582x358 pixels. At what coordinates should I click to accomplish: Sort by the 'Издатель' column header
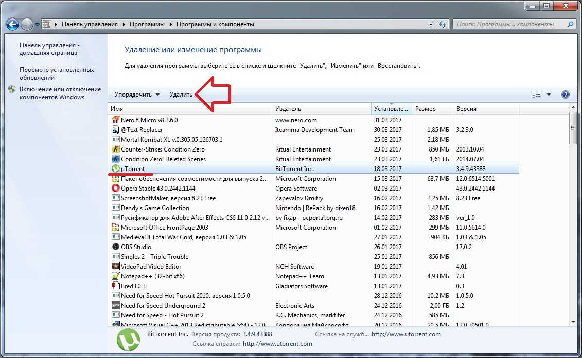tap(322, 109)
